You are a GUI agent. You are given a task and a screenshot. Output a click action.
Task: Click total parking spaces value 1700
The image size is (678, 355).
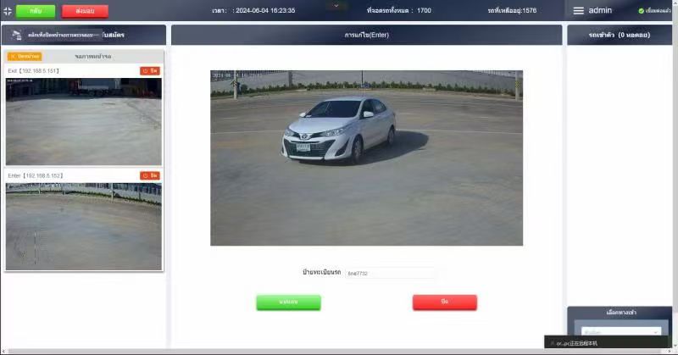click(424, 11)
